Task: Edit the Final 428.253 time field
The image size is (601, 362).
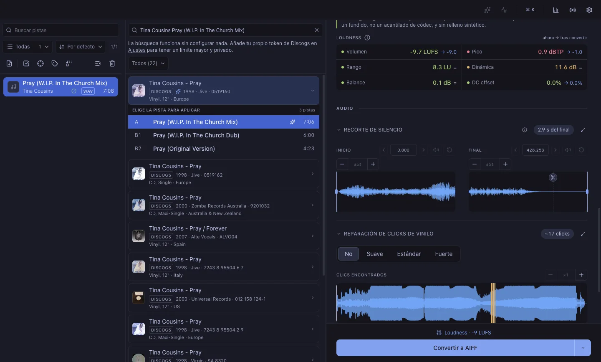Action: click(535, 150)
